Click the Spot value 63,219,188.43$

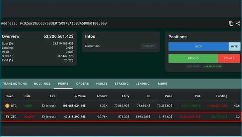pos(63,43)
